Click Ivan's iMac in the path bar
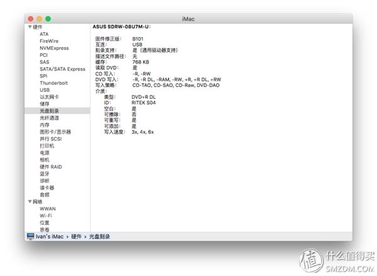 point(50,236)
